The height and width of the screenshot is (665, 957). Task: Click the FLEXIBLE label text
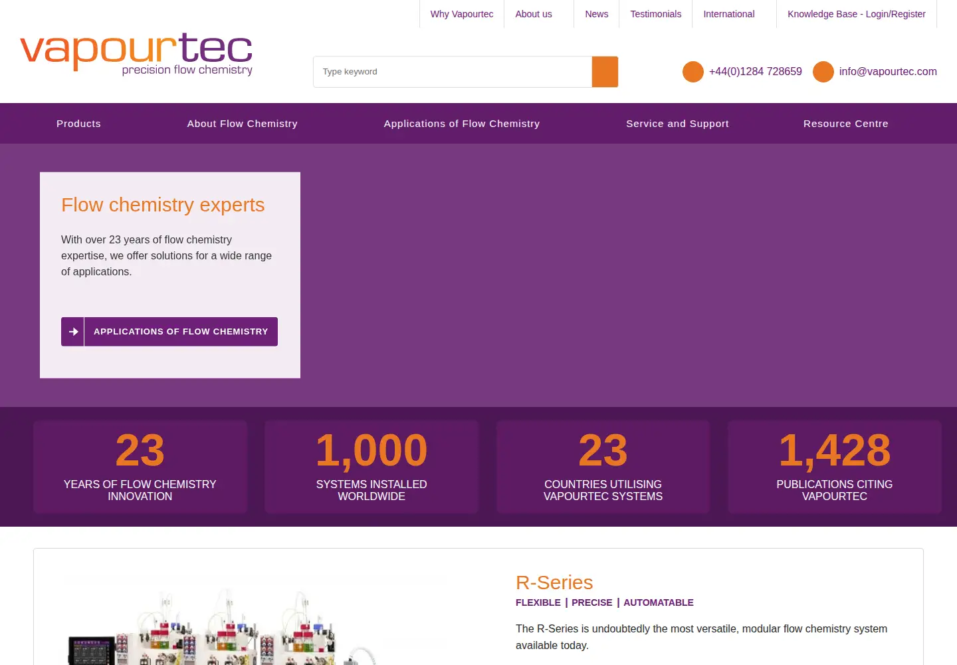tap(538, 602)
